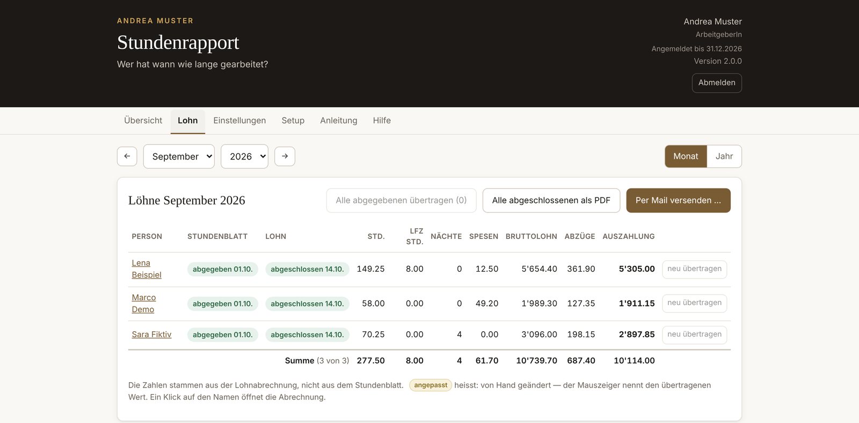Click payout value 5'305.00

(x=637, y=269)
